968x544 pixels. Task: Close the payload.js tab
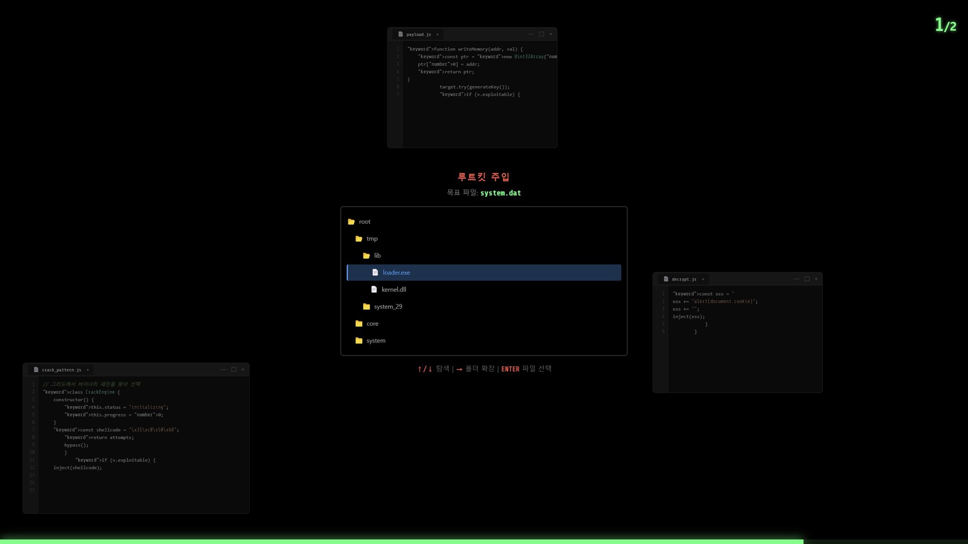coord(438,35)
